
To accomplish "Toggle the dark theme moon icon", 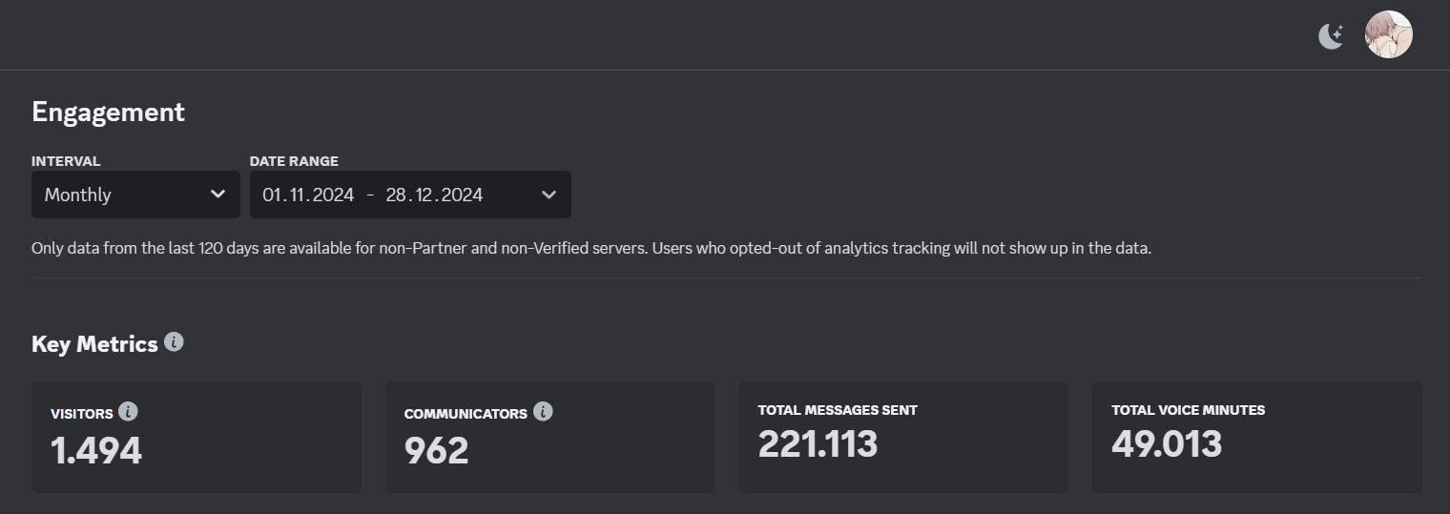I will [1331, 36].
